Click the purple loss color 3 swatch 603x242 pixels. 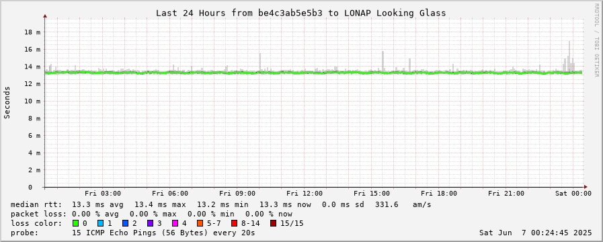(x=150, y=223)
